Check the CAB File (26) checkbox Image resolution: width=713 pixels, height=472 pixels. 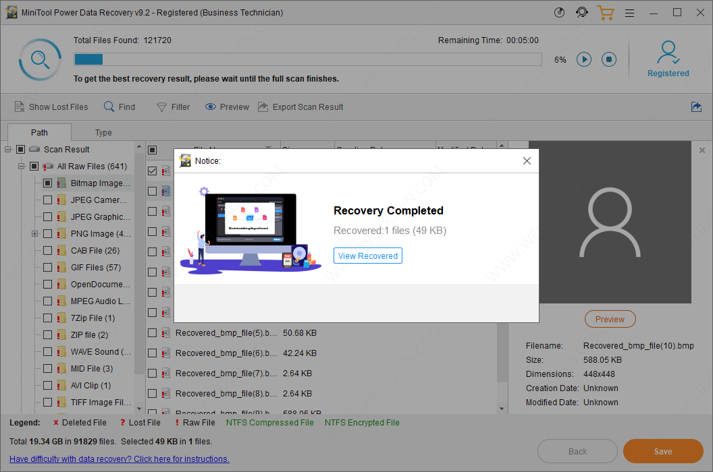click(x=47, y=251)
